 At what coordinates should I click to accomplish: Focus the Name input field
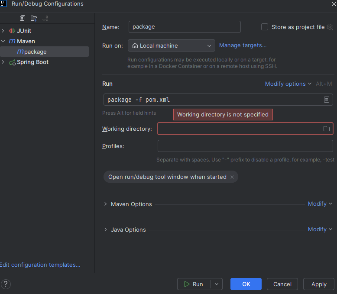point(185,27)
